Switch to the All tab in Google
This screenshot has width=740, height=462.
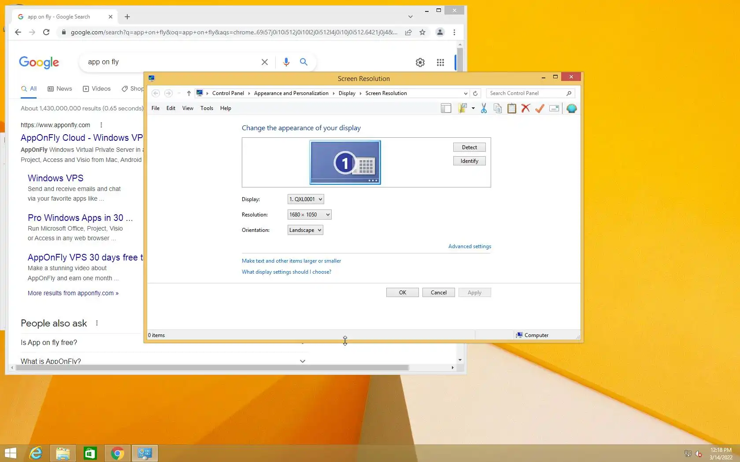pos(29,88)
